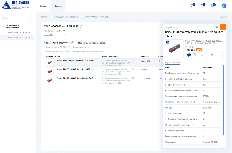This screenshot has height=153, width=232.
Task: Open the shopping cart in header
Action: [x=202, y=6]
